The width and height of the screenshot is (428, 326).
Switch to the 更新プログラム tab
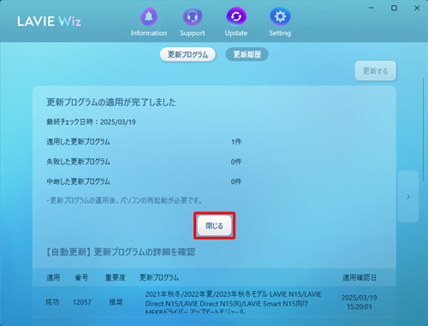click(187, 55)
